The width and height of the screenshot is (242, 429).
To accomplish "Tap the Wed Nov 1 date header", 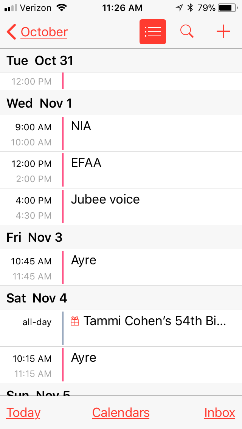I will 39,103.
